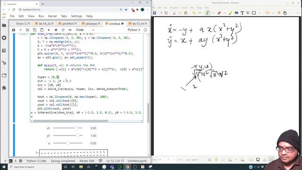Close the pitchfork tab
Image resolution: width=302 pixels, height=170 pixels.
tap(75, 24)
